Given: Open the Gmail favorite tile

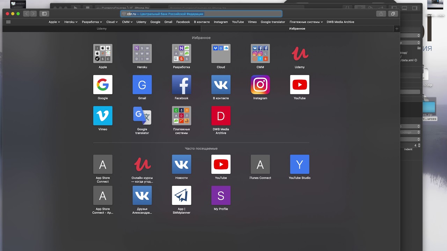Looking at the screenshot, I should pyautogui.click(x=142, y=84).
